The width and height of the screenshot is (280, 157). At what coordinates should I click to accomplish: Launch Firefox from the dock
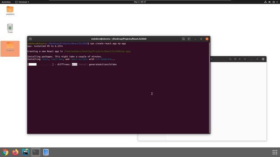click(15, 152)
